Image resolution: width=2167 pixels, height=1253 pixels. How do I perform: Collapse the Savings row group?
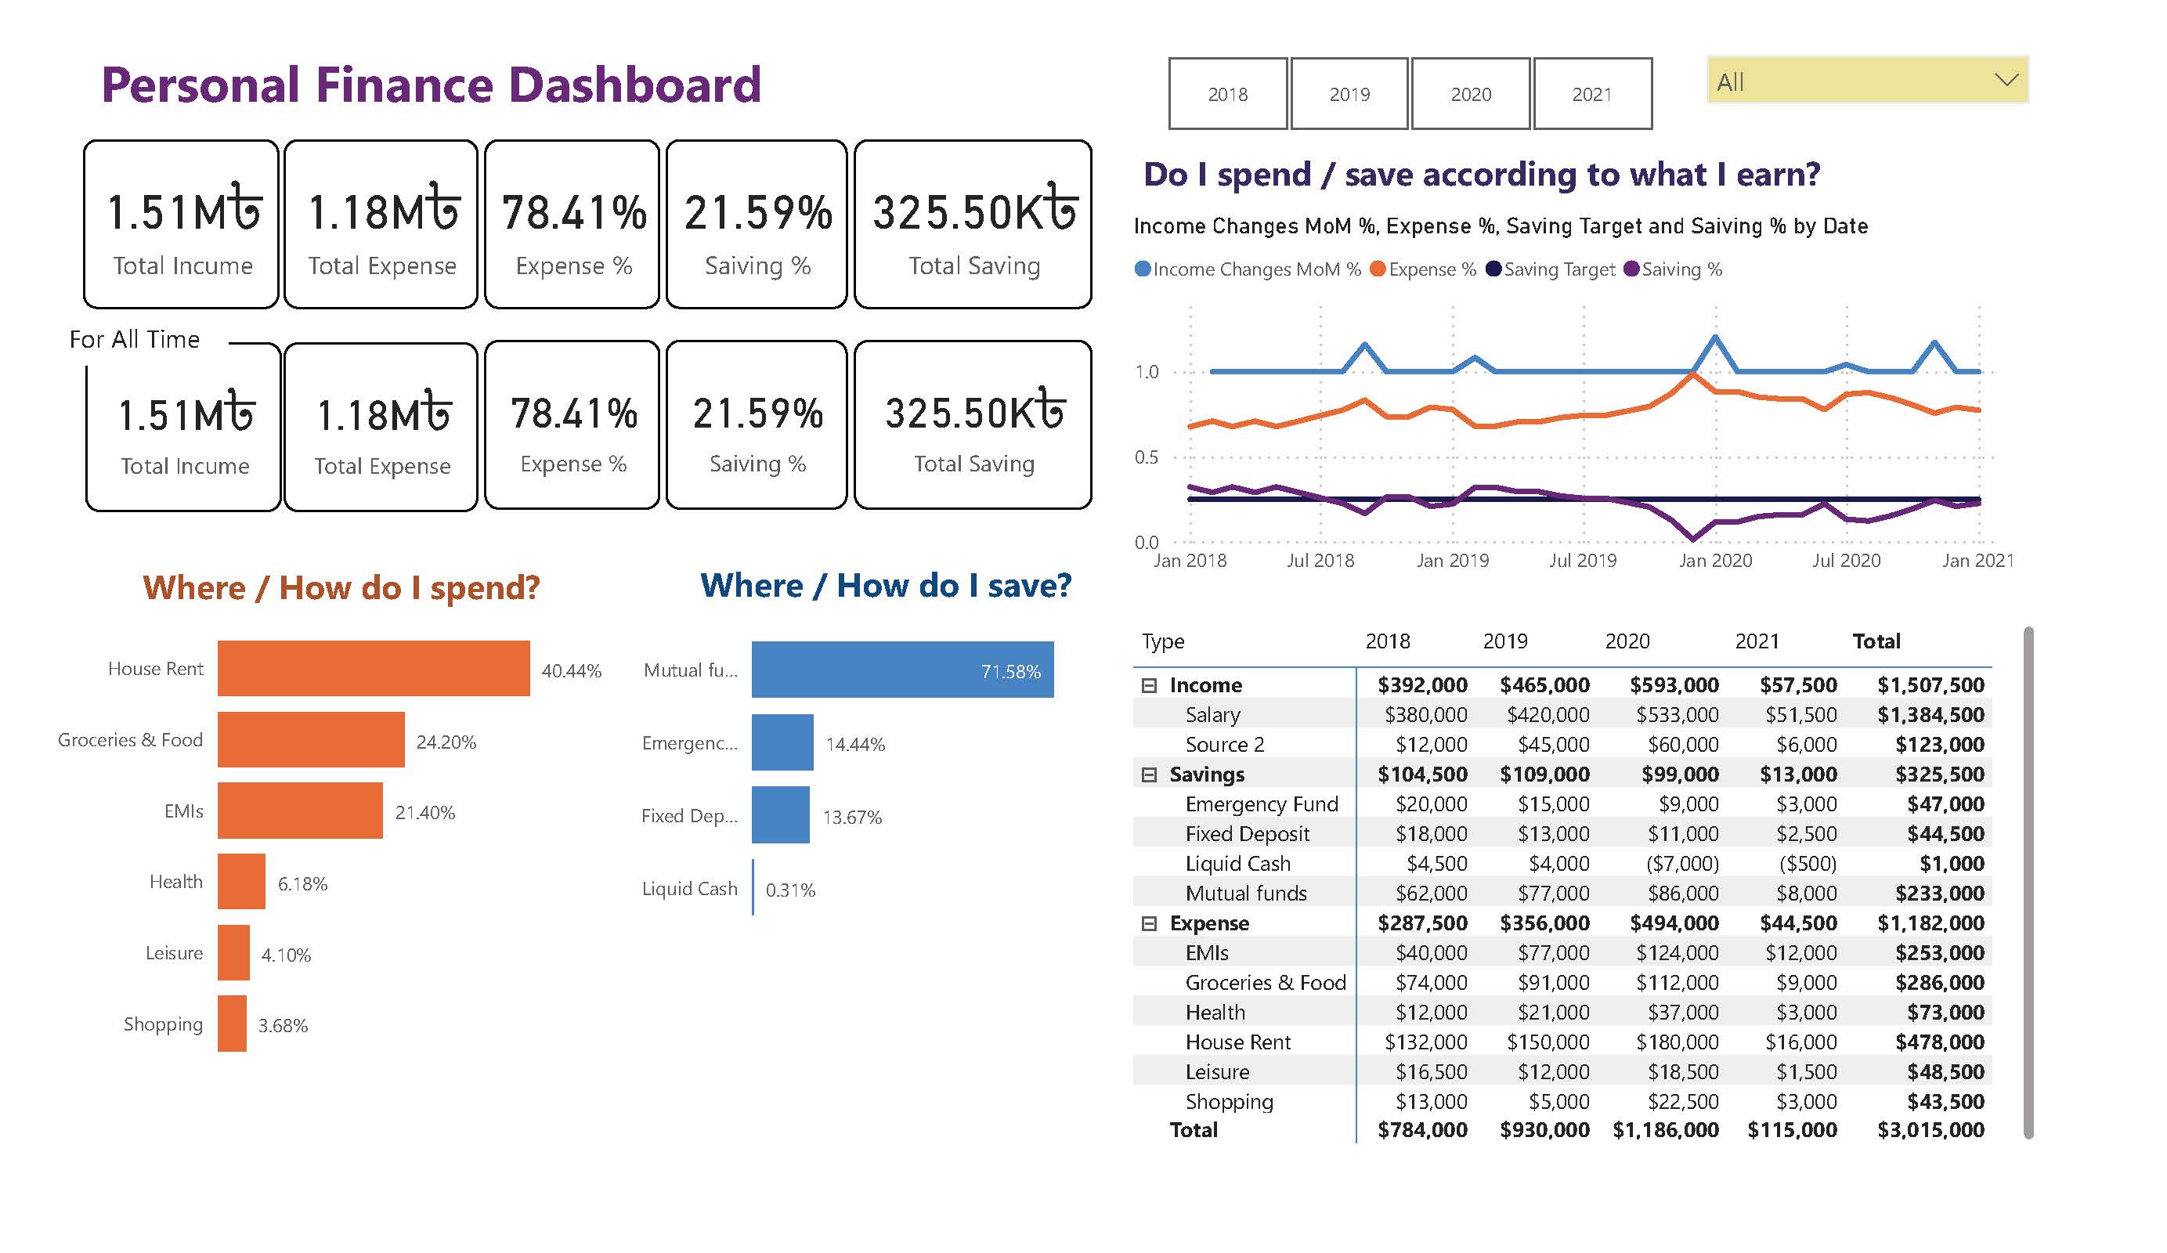tap(1149, 775)
